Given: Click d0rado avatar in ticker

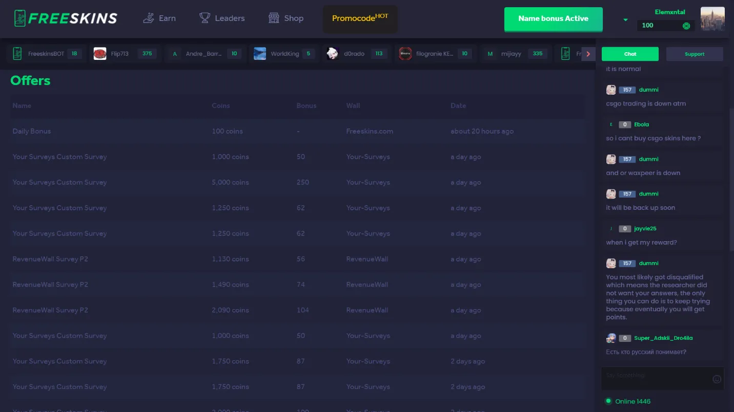Looking at the screenshot, I should tap(333, 53).
